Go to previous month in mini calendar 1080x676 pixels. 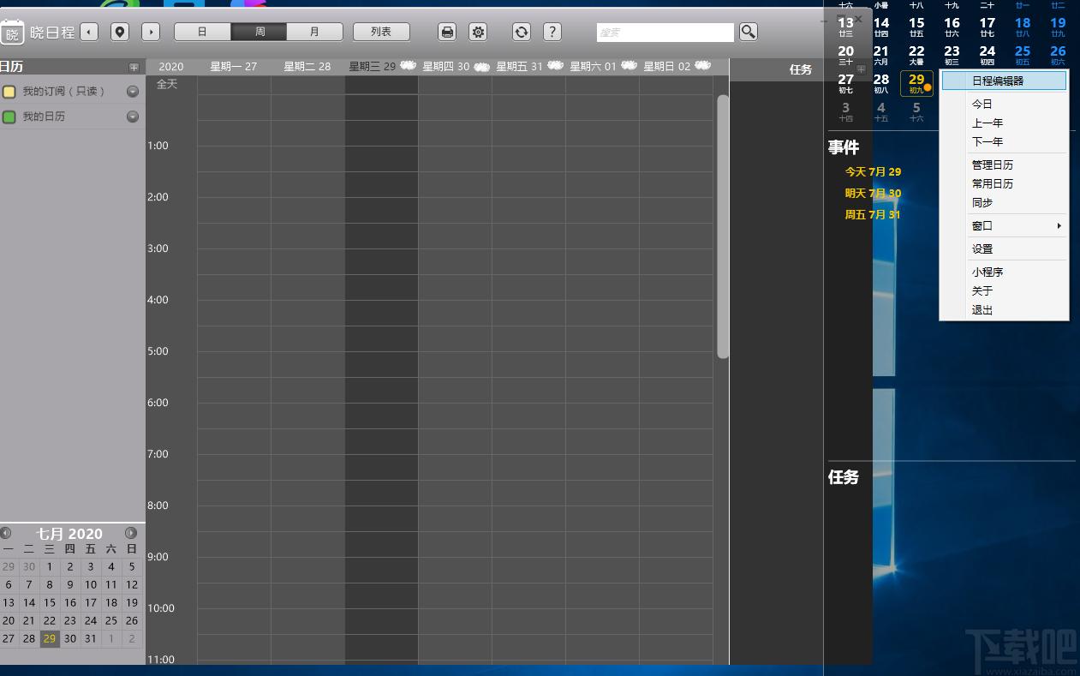[x=6, y=533]
